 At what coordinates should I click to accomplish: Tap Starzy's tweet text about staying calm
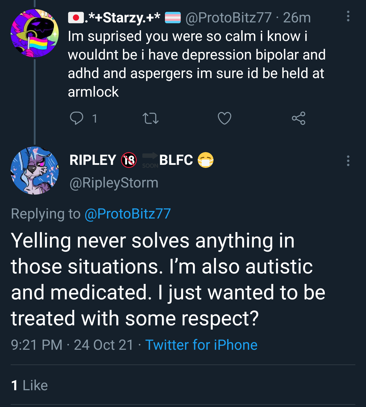pyautogui.click(x=197, y=64)
